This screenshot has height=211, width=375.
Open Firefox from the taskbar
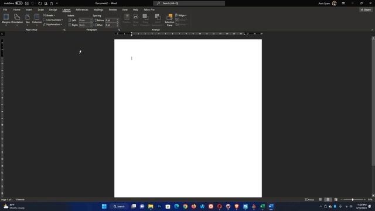194,206
